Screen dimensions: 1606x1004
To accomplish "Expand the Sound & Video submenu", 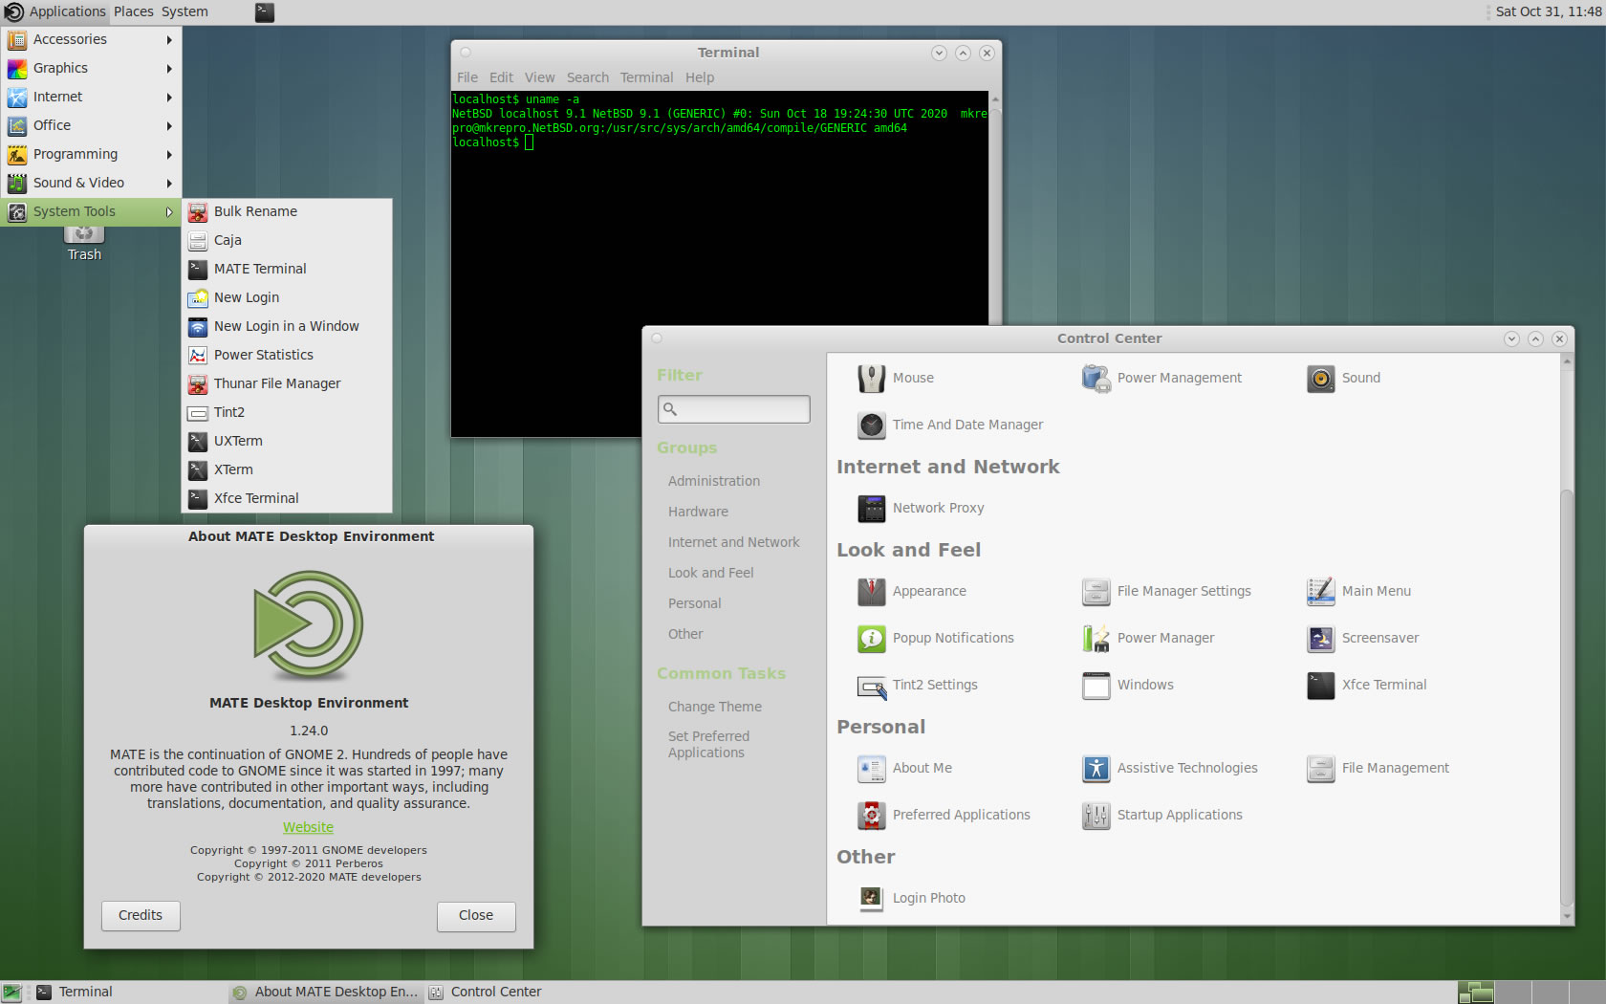I will tap(91, 184).
